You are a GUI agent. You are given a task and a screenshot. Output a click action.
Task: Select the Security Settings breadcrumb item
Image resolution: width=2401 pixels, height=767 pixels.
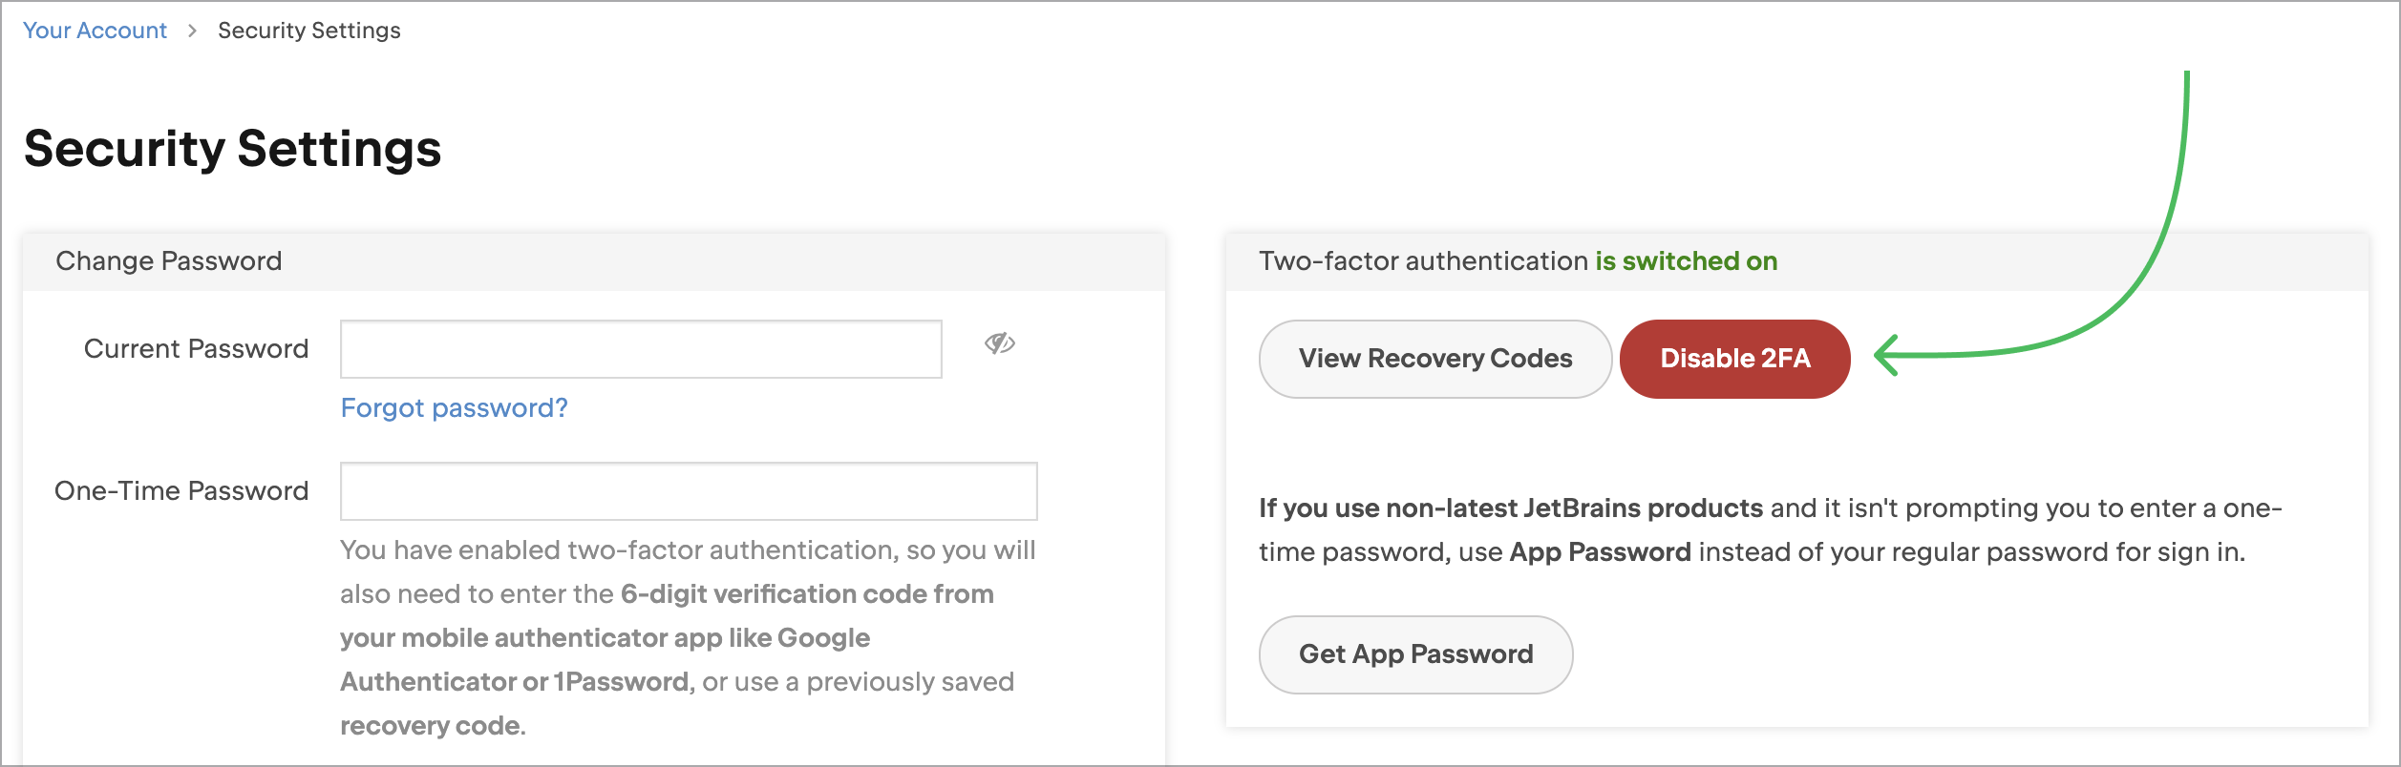(309, 31)
